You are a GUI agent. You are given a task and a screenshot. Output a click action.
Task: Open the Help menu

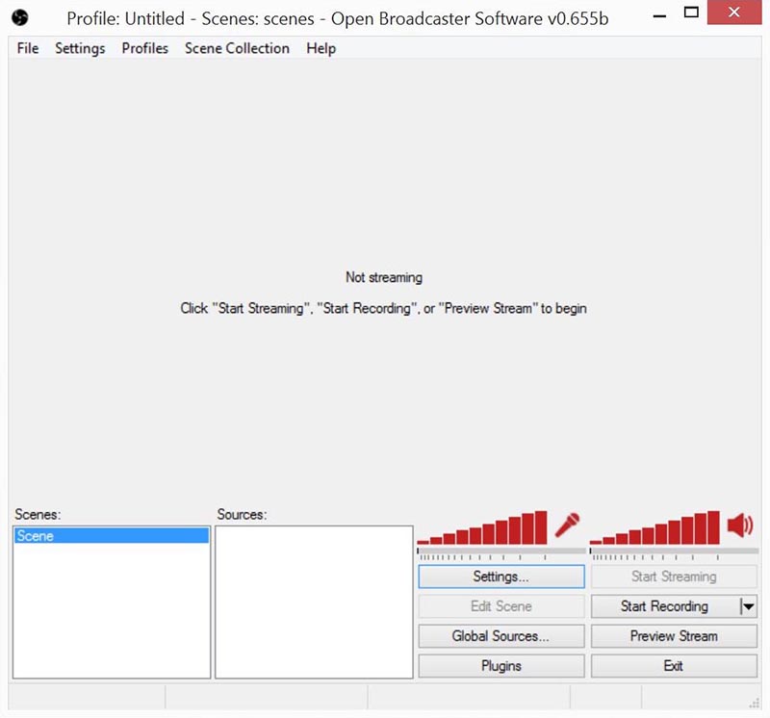click(321, 48)
